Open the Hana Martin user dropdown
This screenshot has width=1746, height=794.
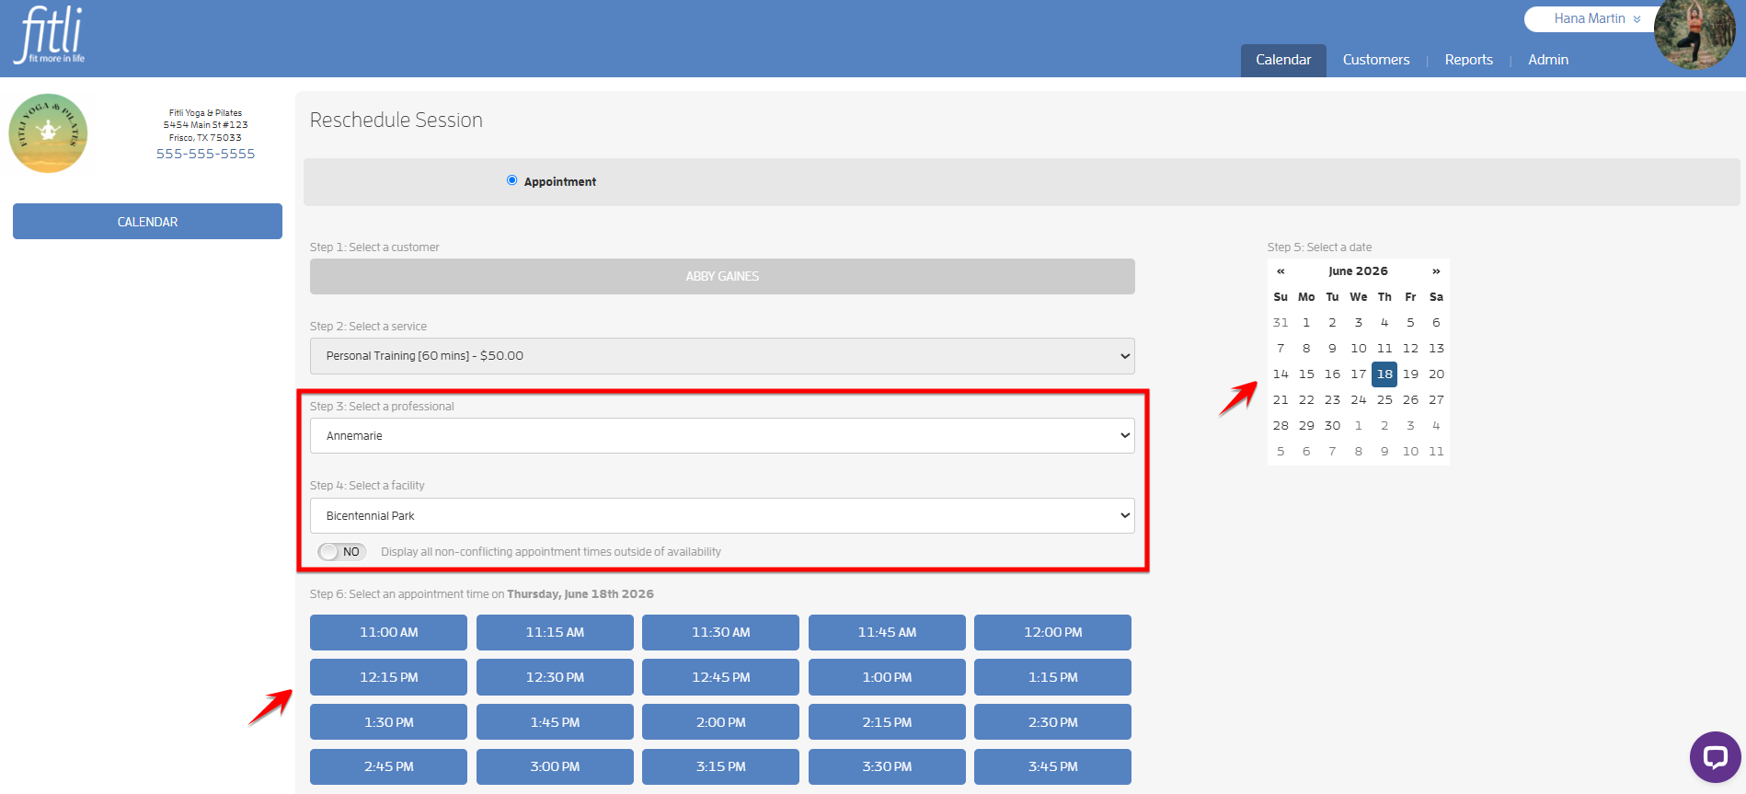point(1597,18)
